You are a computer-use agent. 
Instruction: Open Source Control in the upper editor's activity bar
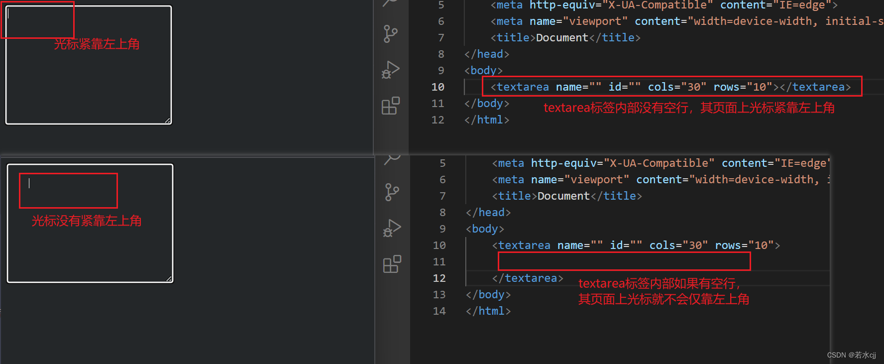(x=391, y=34)
